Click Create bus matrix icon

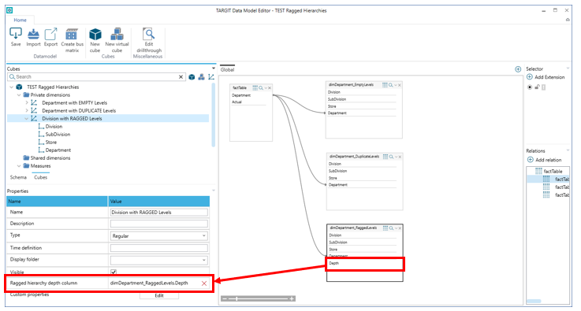pos(72,34)
